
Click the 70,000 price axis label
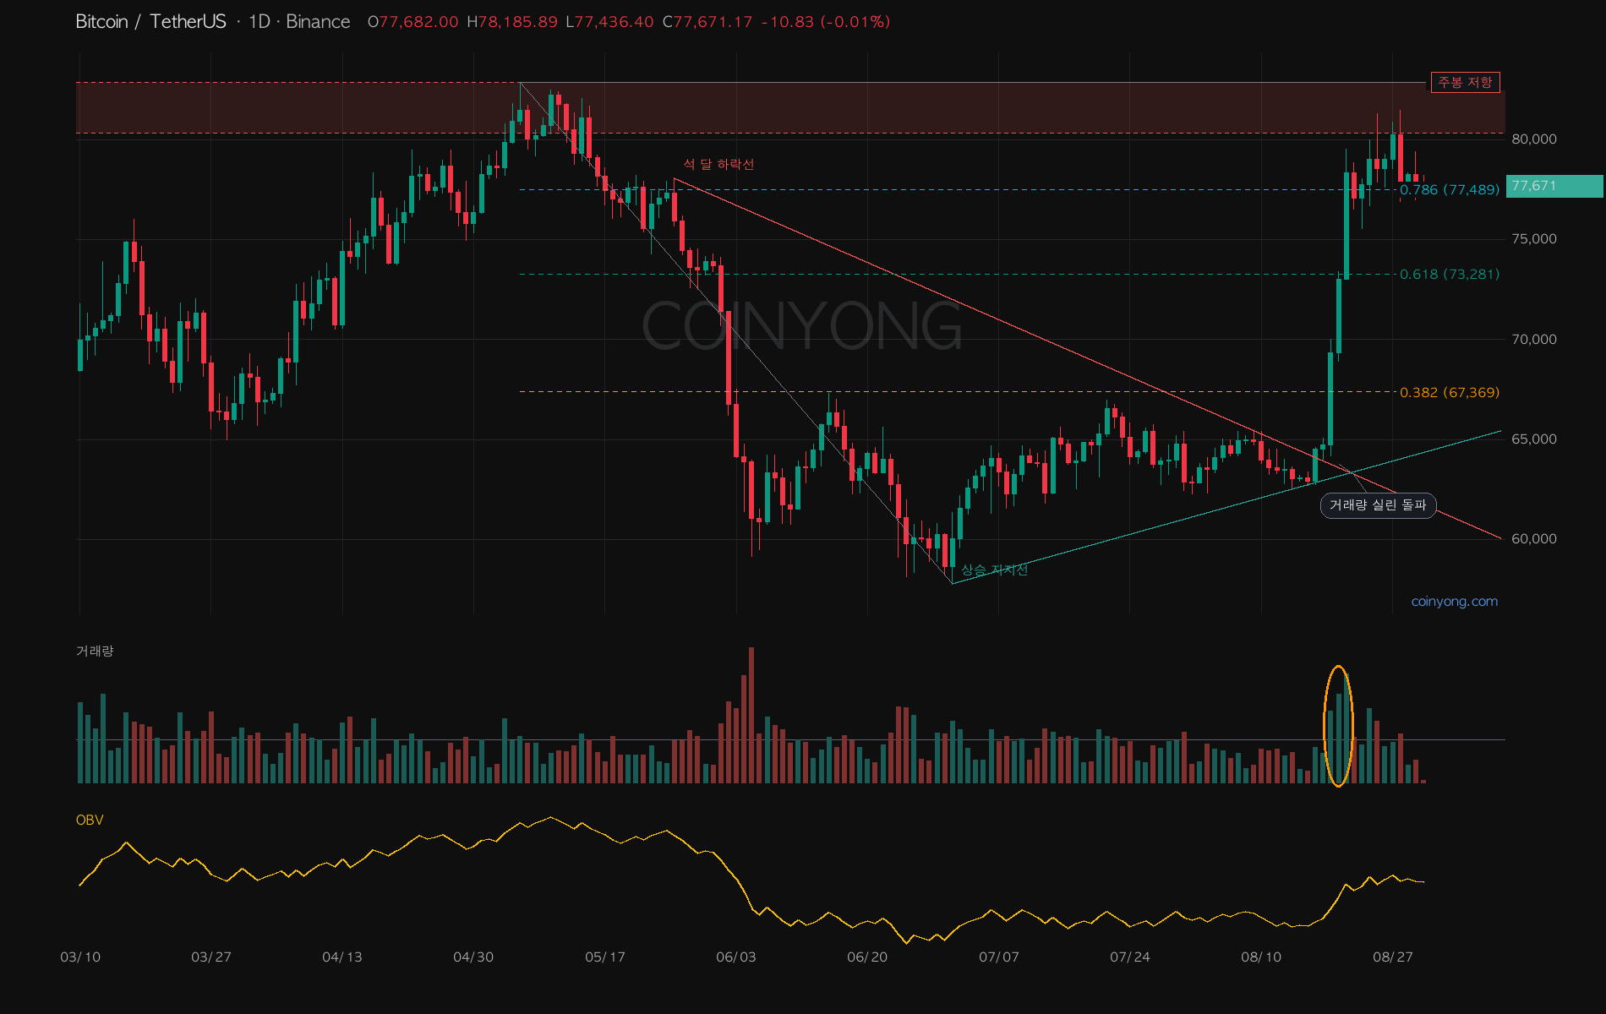coord(1533,339)
